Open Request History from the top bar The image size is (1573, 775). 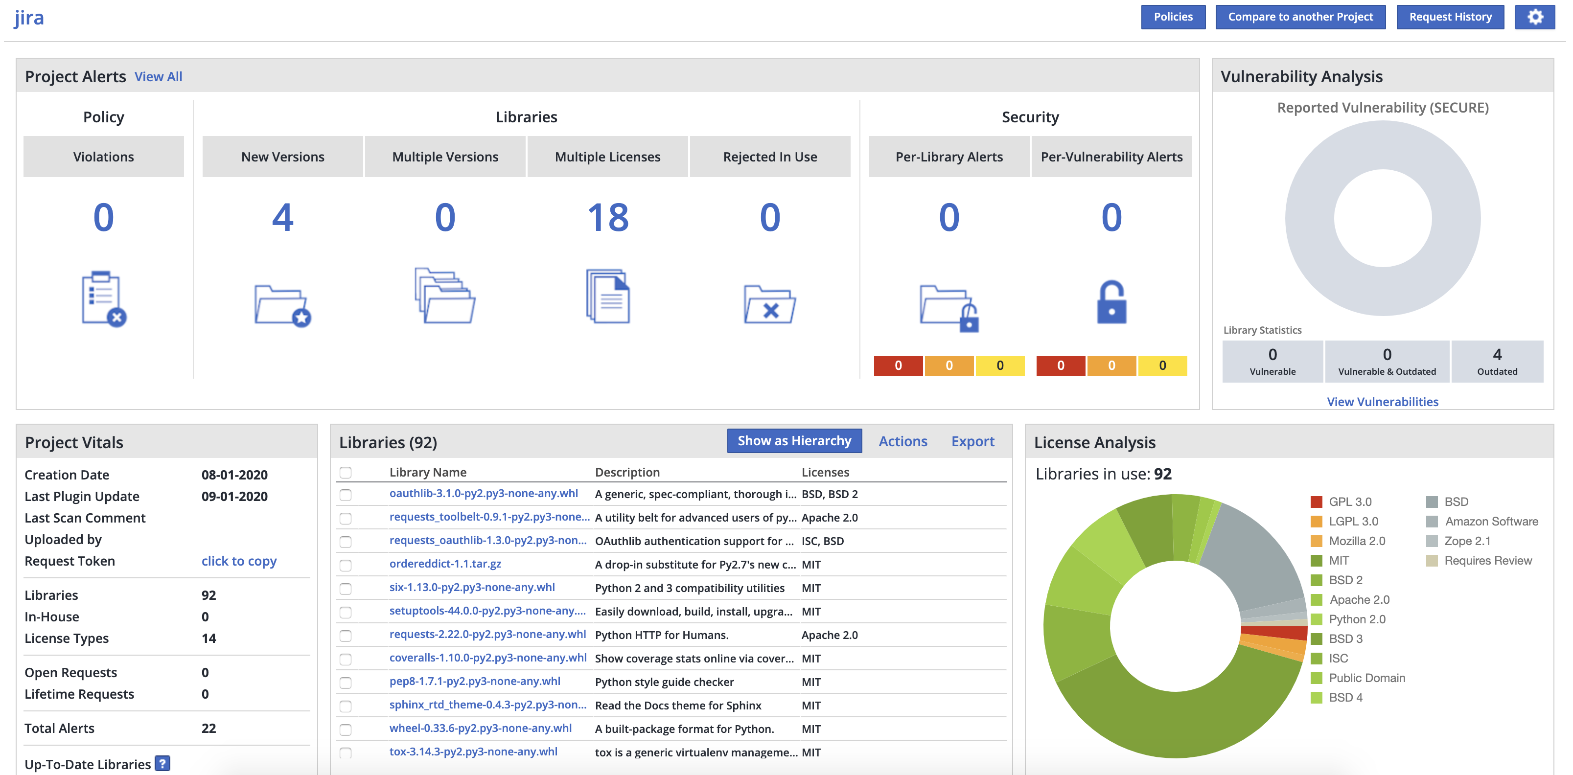[1450, 17]
